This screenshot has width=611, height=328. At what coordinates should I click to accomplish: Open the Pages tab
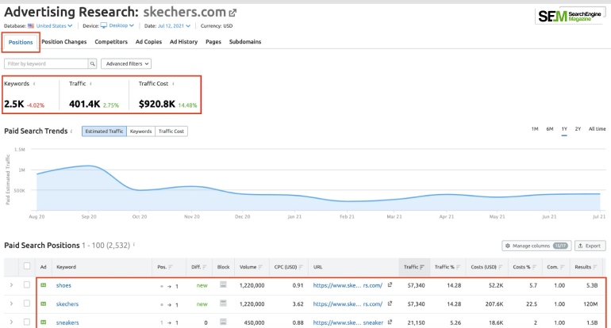[213, 42]
